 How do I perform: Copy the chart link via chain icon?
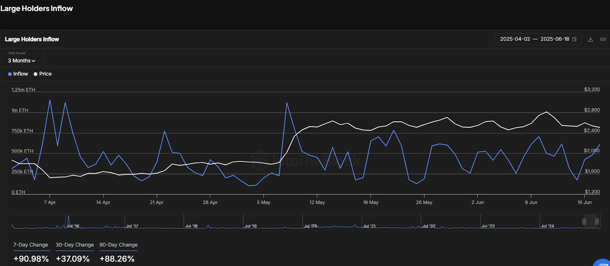(x=603, y=39)
